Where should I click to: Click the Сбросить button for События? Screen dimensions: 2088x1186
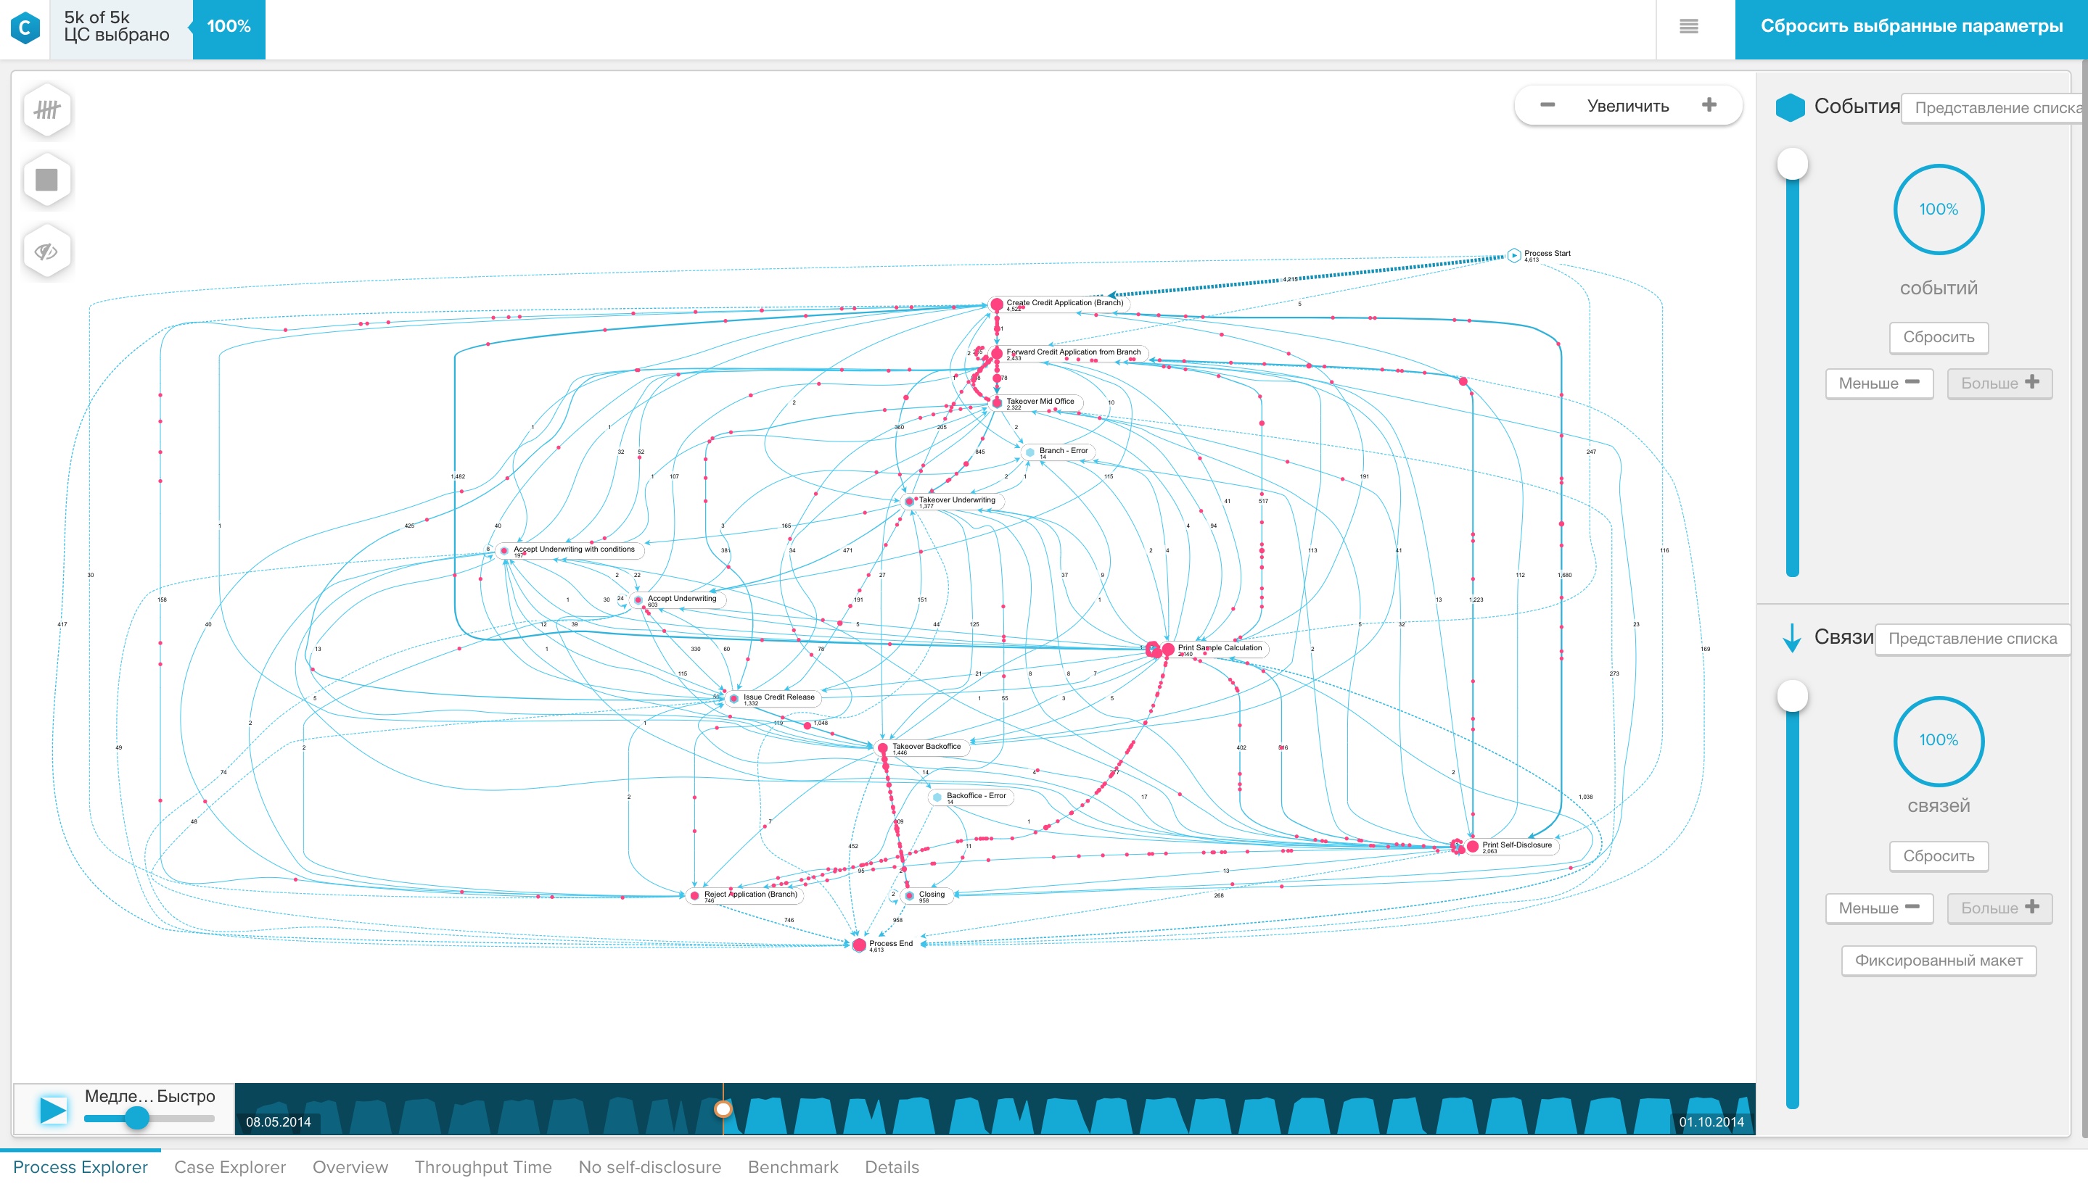tap(1939, 336)
